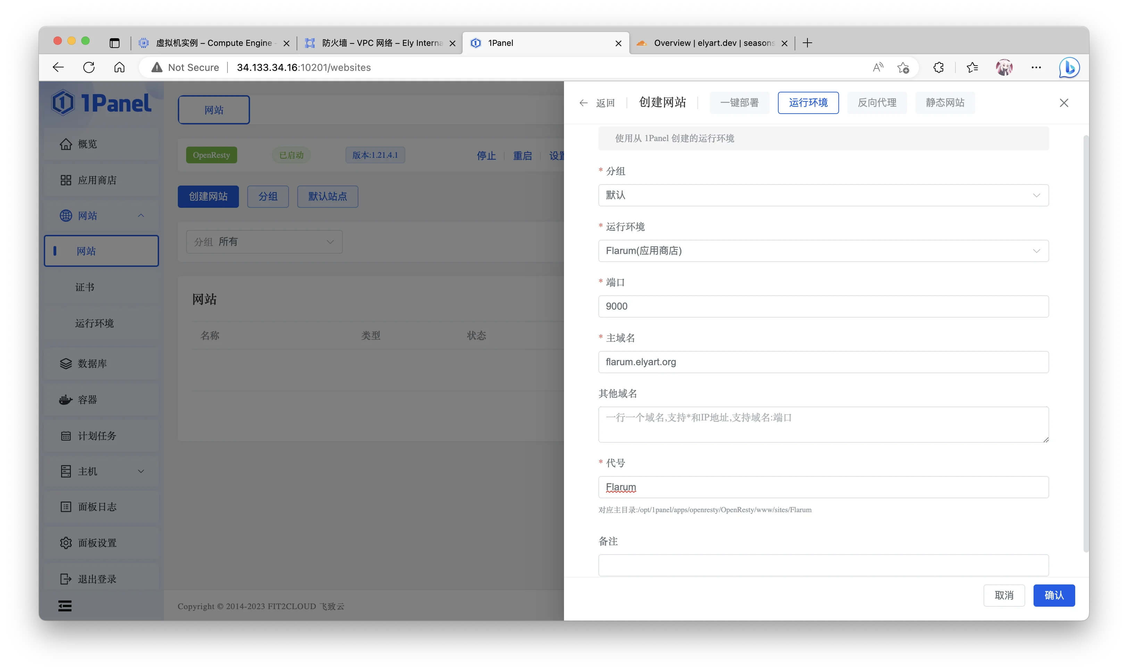1128x672 pixels.
Task: Reload the current page
Action: tap(89, 67)
